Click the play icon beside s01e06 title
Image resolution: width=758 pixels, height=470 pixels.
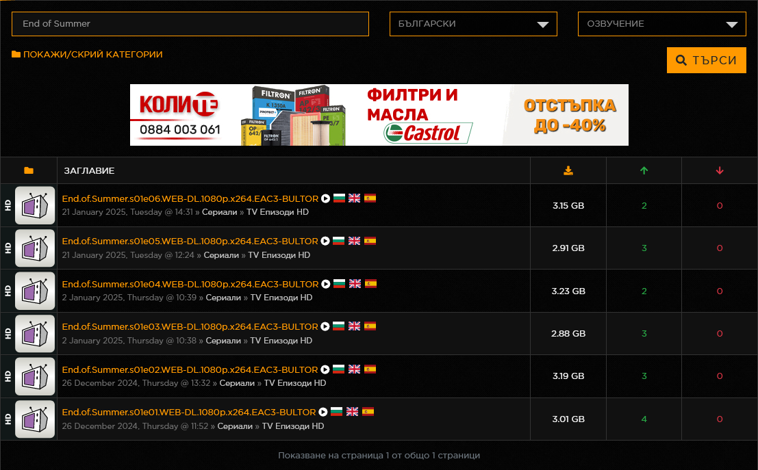tap(326, 199)
